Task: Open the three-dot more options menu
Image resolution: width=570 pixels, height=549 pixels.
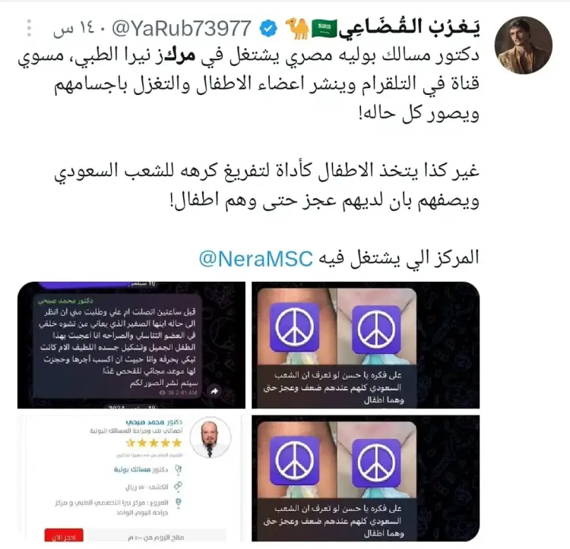Action: click(30, 28)
